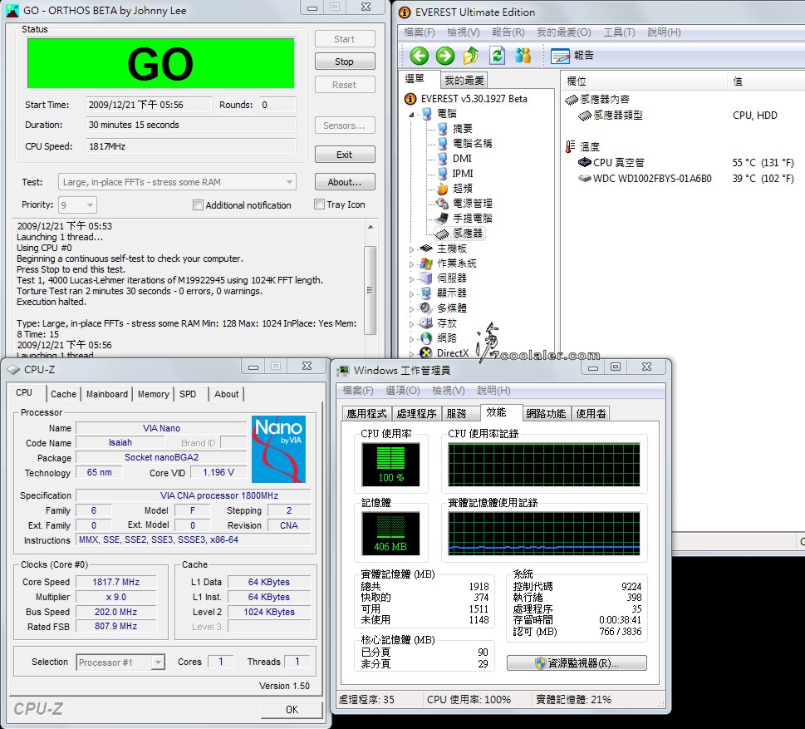Select 手提電腦 portable computer in EVEREST tree

(x=472, y=218)
